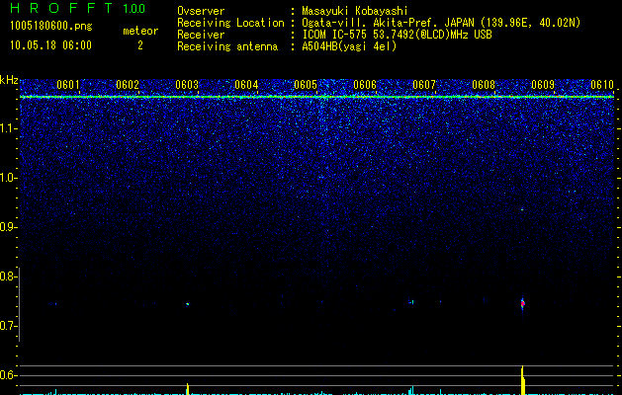Click the 0602 time marker
Viewport: 622px width, 395px height.
coord(128,85)
